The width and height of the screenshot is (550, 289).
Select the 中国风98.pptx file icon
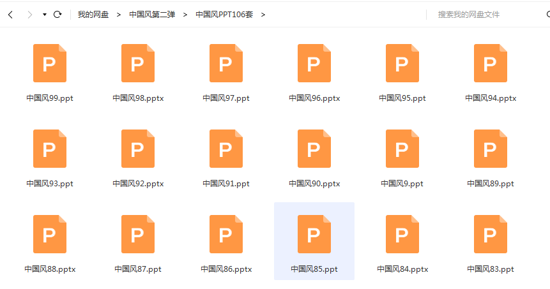click(138, 63)
